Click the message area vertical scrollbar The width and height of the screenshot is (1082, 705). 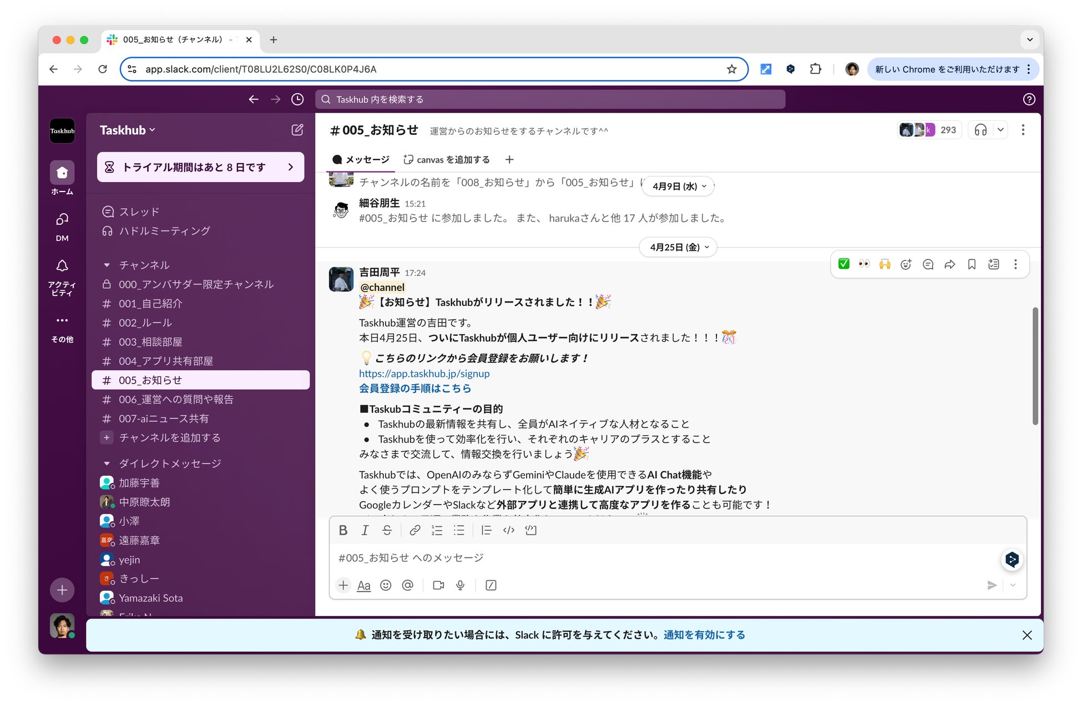point(1035,366)
